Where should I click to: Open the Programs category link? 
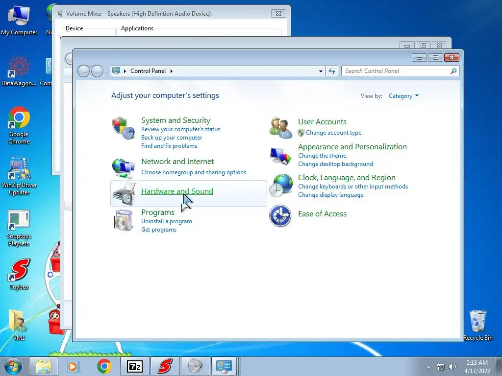click(158, 212)
